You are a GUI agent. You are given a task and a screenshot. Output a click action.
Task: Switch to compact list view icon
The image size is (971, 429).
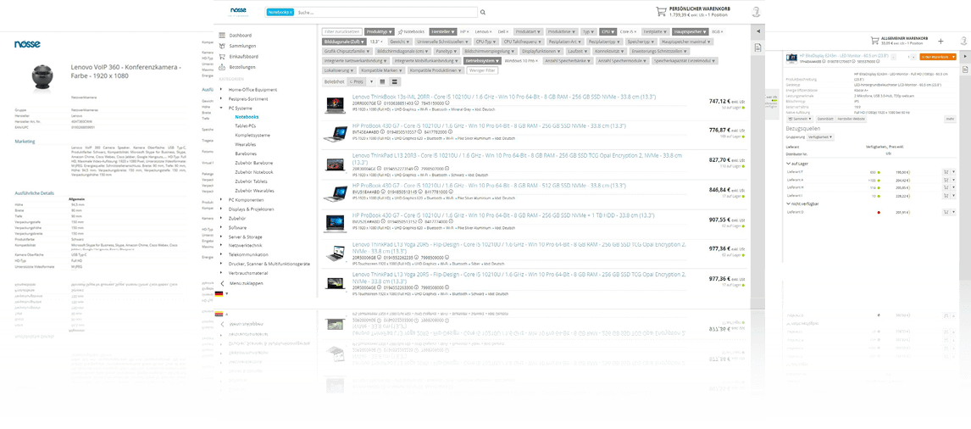pyautogui.click(x=382, y=82)
